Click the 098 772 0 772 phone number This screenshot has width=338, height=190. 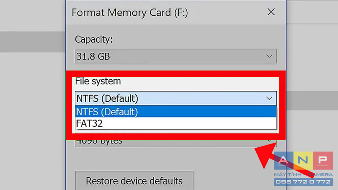[303, 182]
